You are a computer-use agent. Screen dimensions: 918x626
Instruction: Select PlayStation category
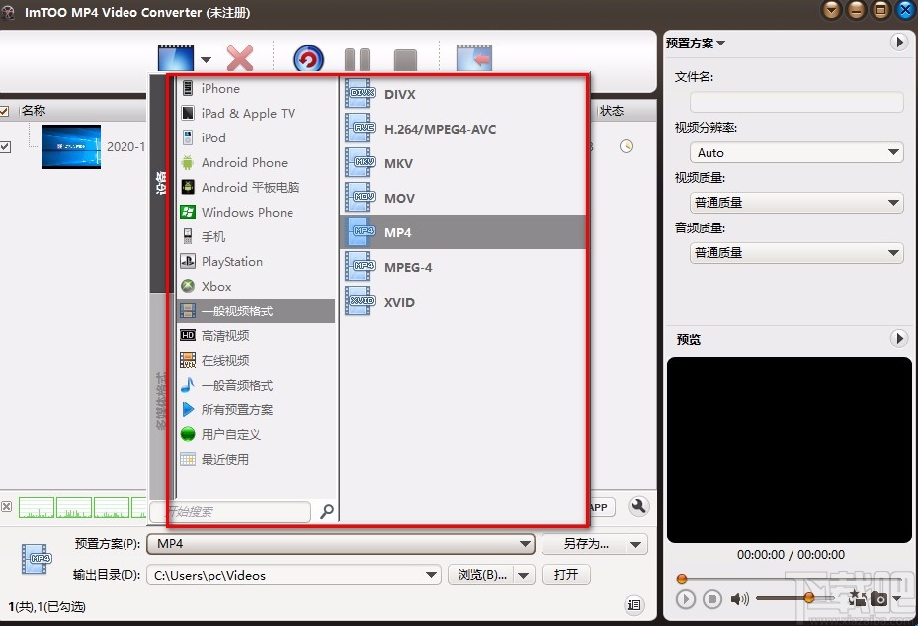tap(256, 261)
